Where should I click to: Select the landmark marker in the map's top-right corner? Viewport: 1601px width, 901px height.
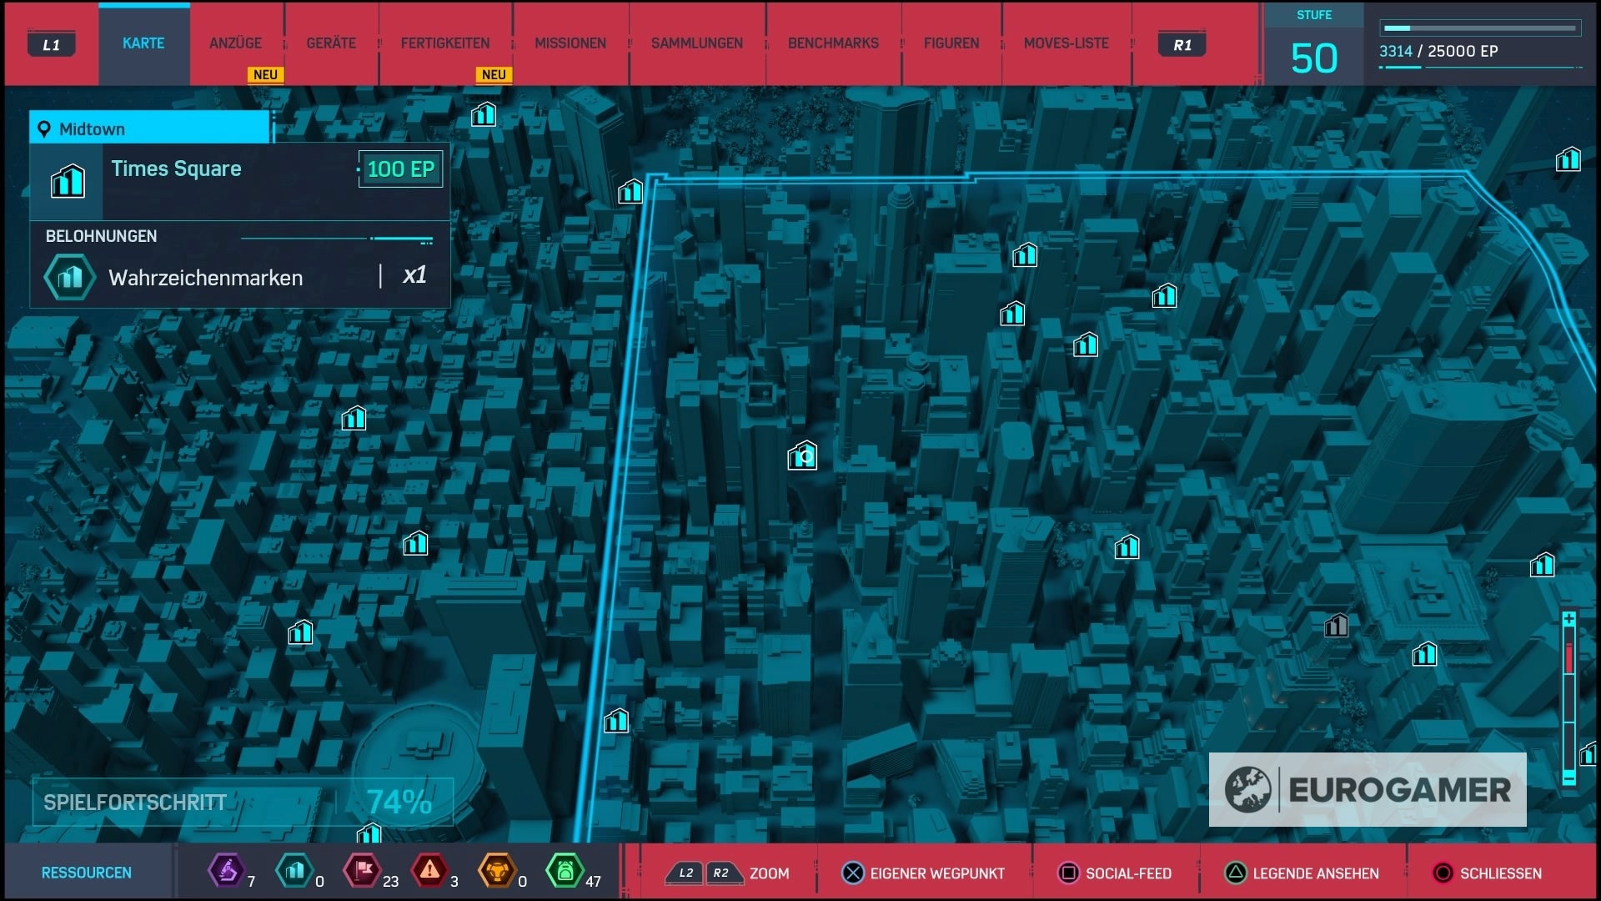click(1568, 159)
